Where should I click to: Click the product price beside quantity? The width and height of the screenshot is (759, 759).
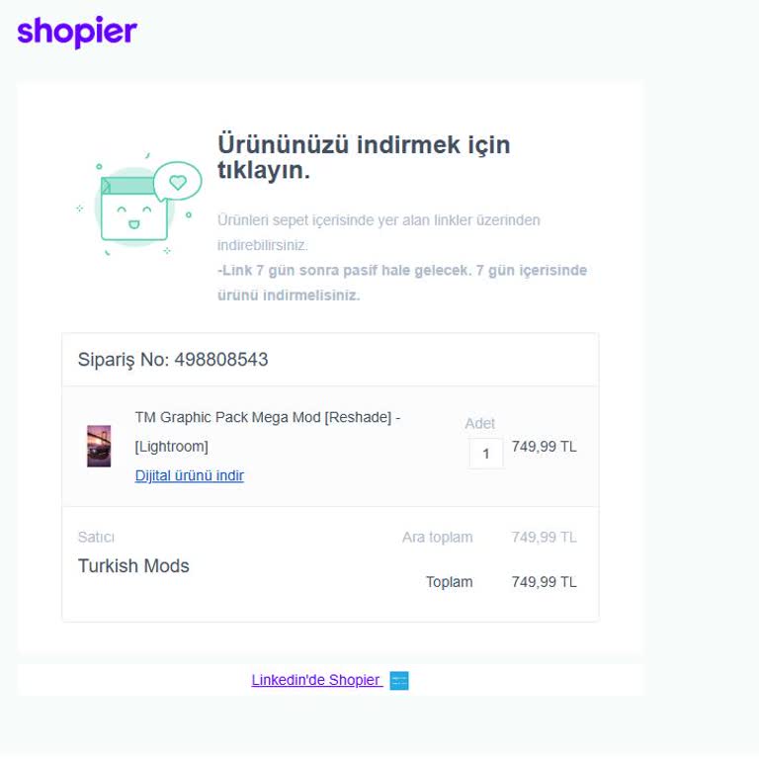coord(544,447)
